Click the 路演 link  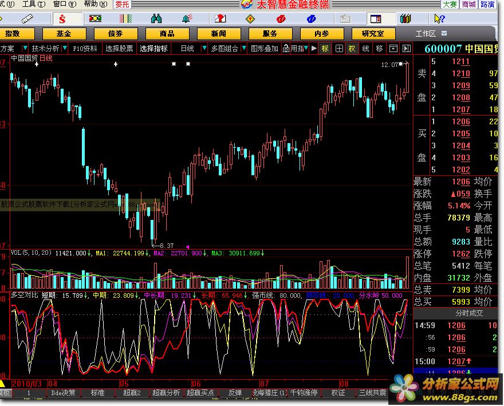(487, 4)
